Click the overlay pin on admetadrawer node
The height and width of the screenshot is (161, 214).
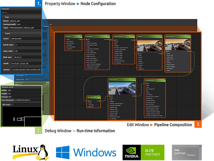[x=88, y=105]
